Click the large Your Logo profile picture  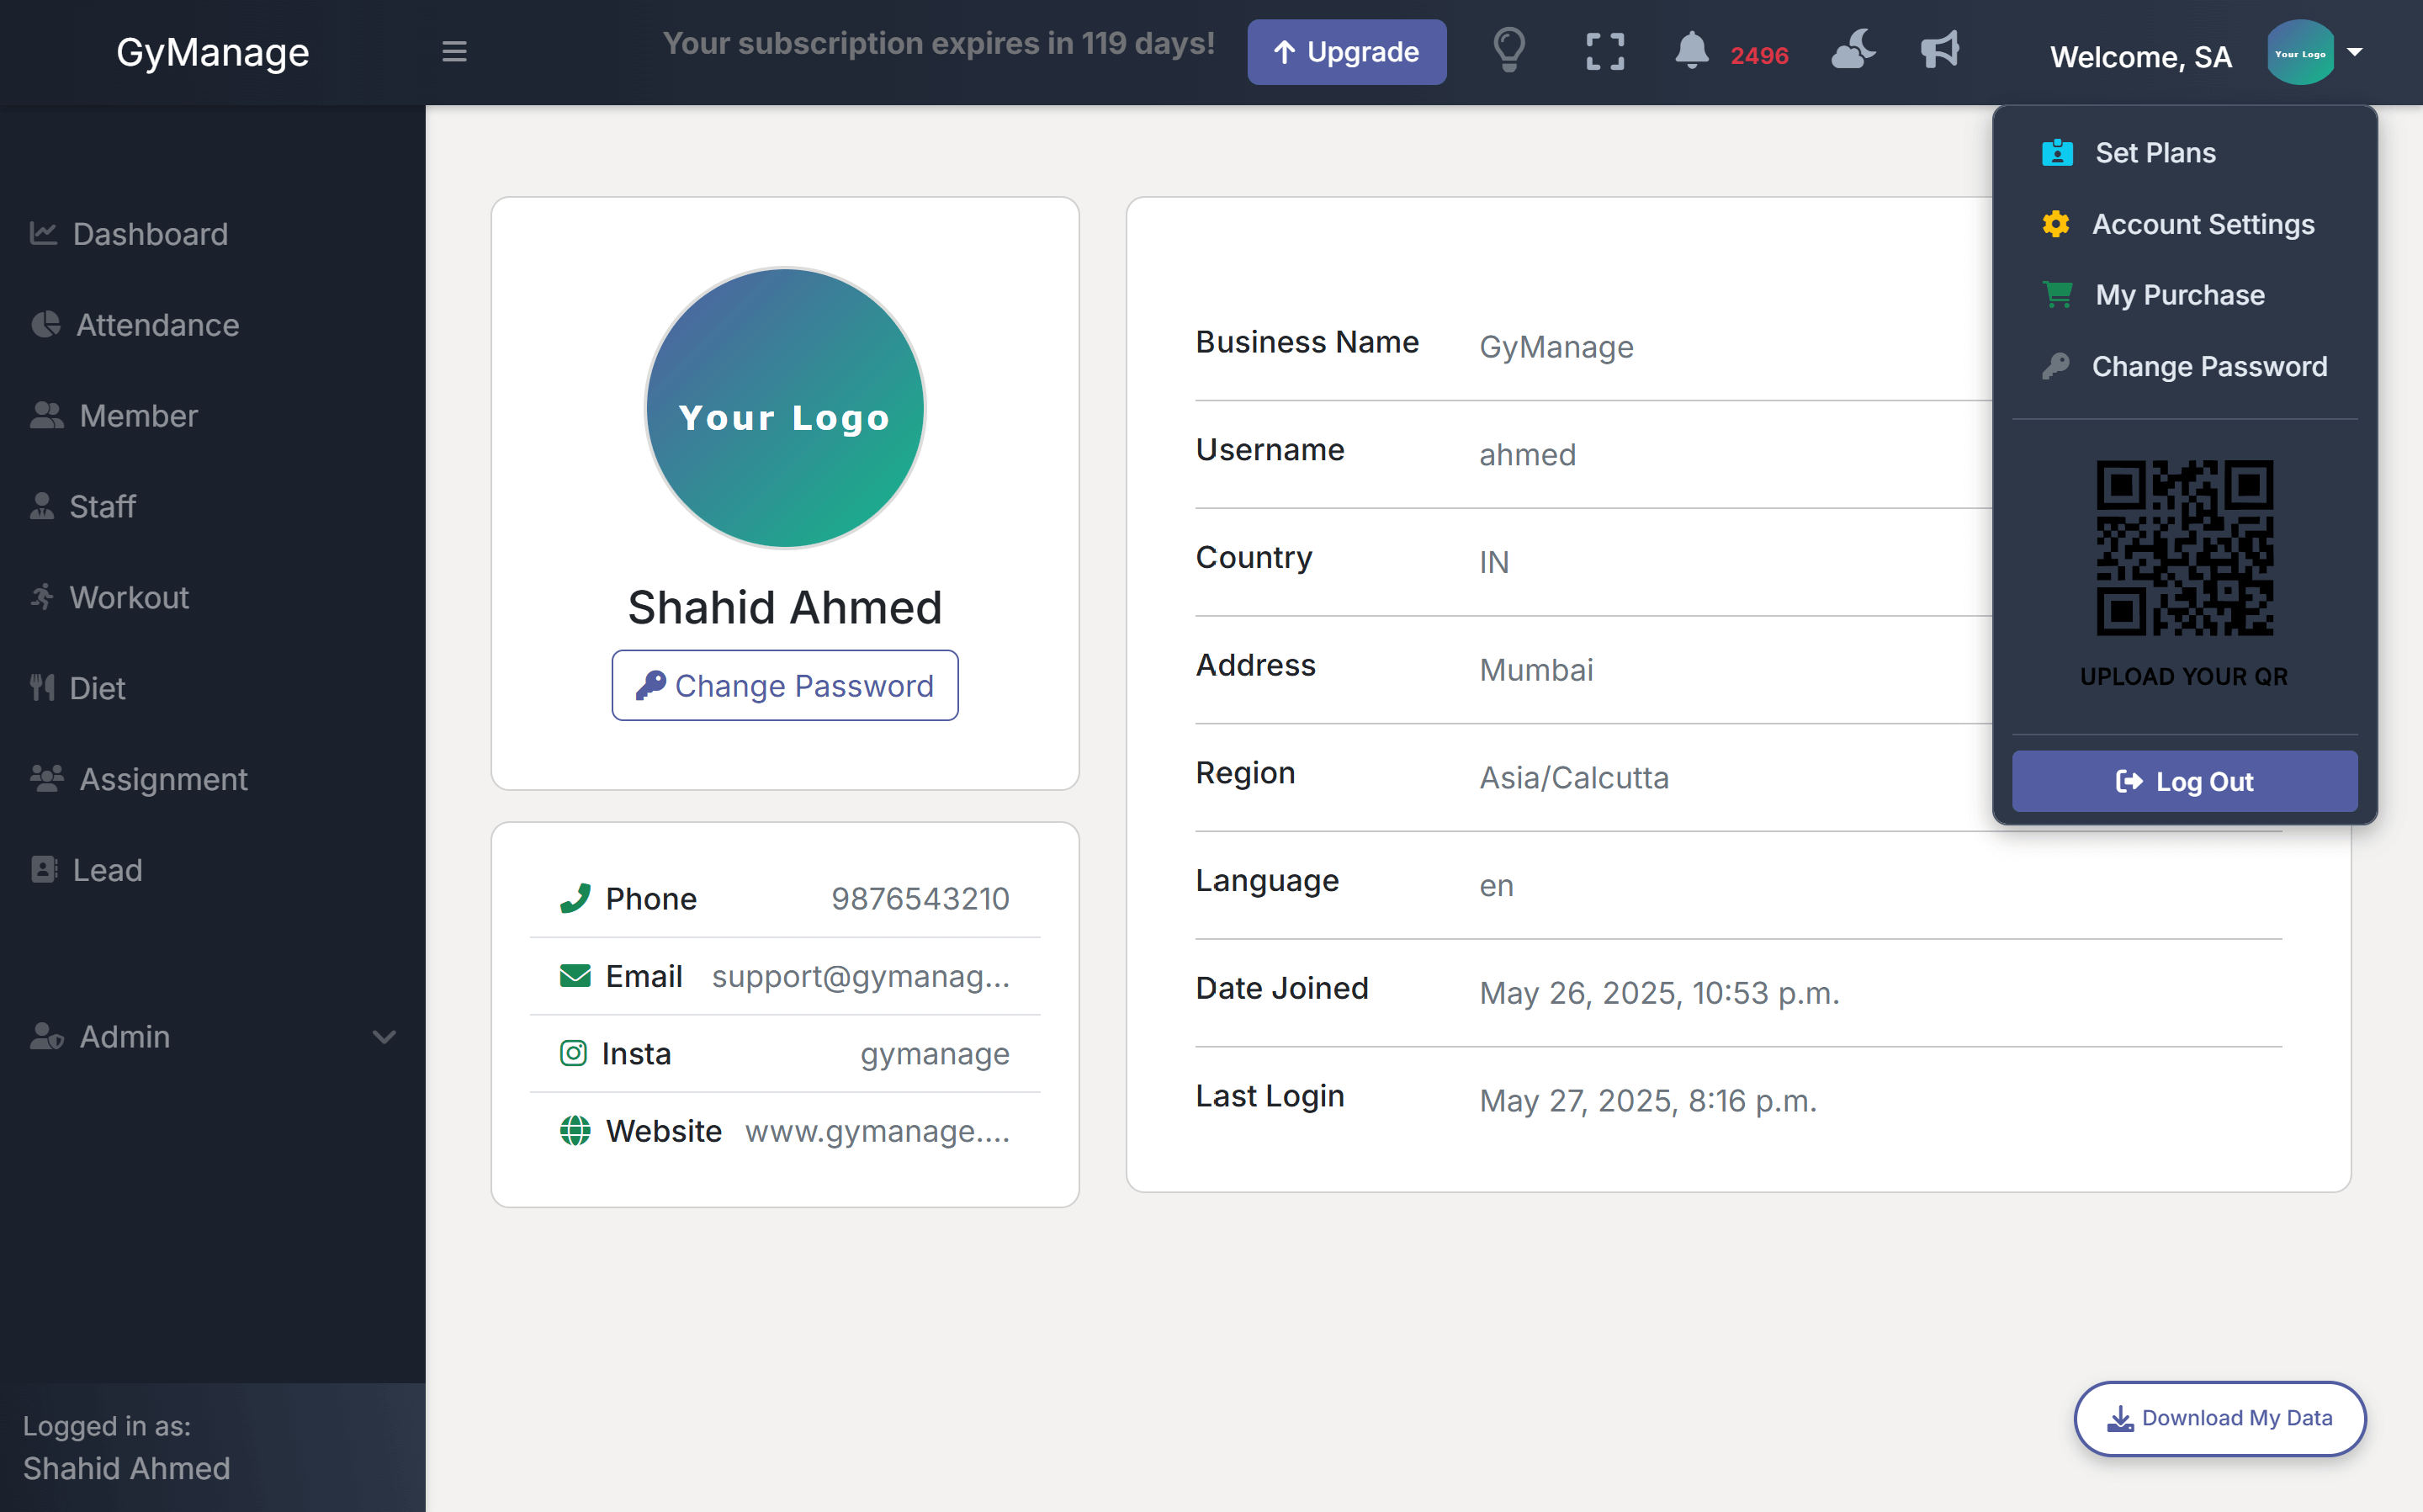pos(785,408)
